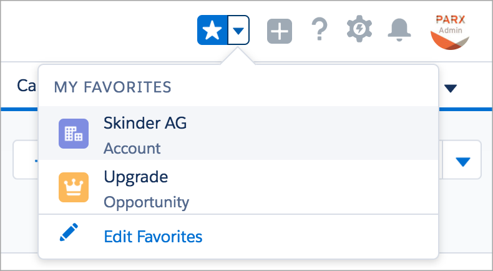493x271 pixels.
Task: Collapse the favorites list dropdown arrow
Action: click(x=238, y=30)
